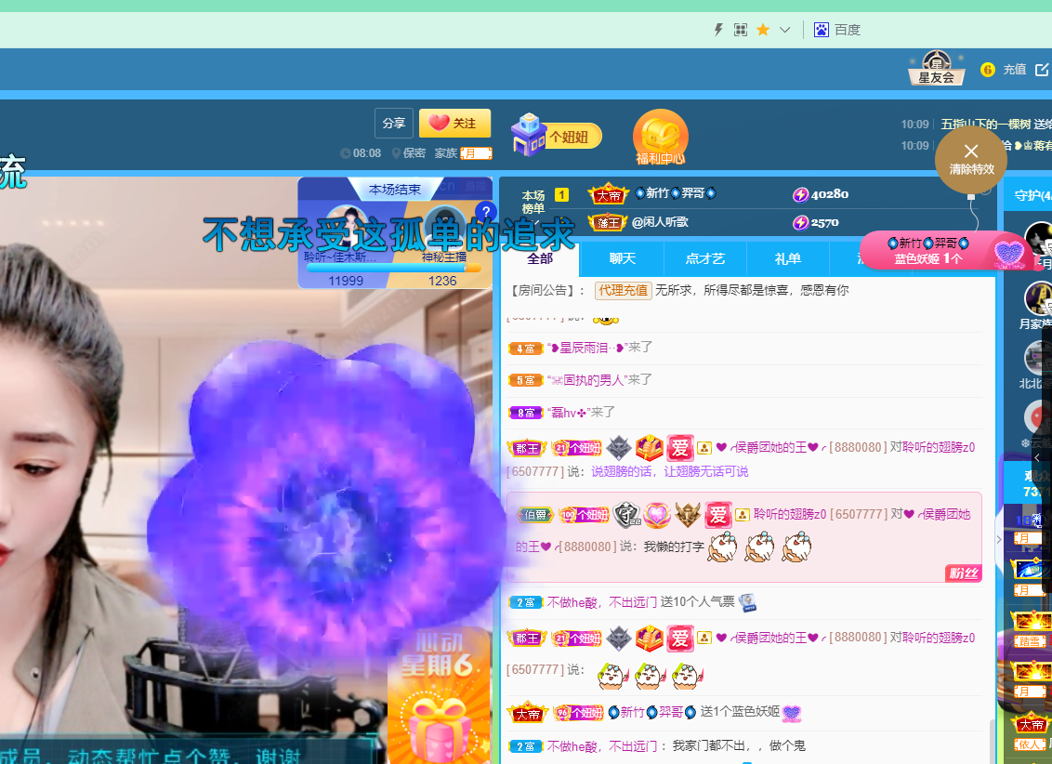Click the lightning score icon beside 2570
1052x764 pixels.
pyautogui.click(x=800, y=223)
